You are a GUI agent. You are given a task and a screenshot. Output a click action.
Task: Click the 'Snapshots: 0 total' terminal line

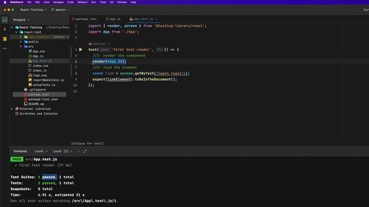32,189
